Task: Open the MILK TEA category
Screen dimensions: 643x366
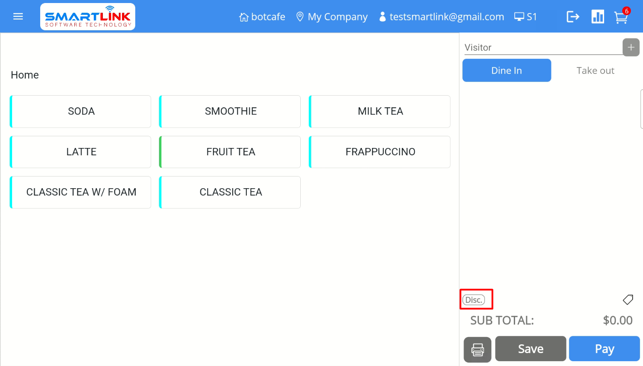Action: 380,112
